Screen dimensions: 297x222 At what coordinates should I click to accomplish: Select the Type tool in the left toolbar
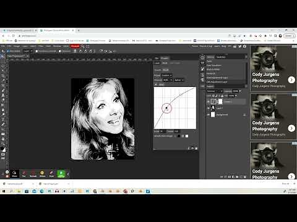click(3, 120)
